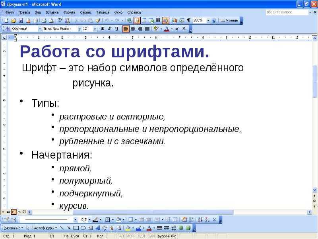This screenshot has height=239, width=318.
Task: Open Print Preview
Action: tap(51, 21)
